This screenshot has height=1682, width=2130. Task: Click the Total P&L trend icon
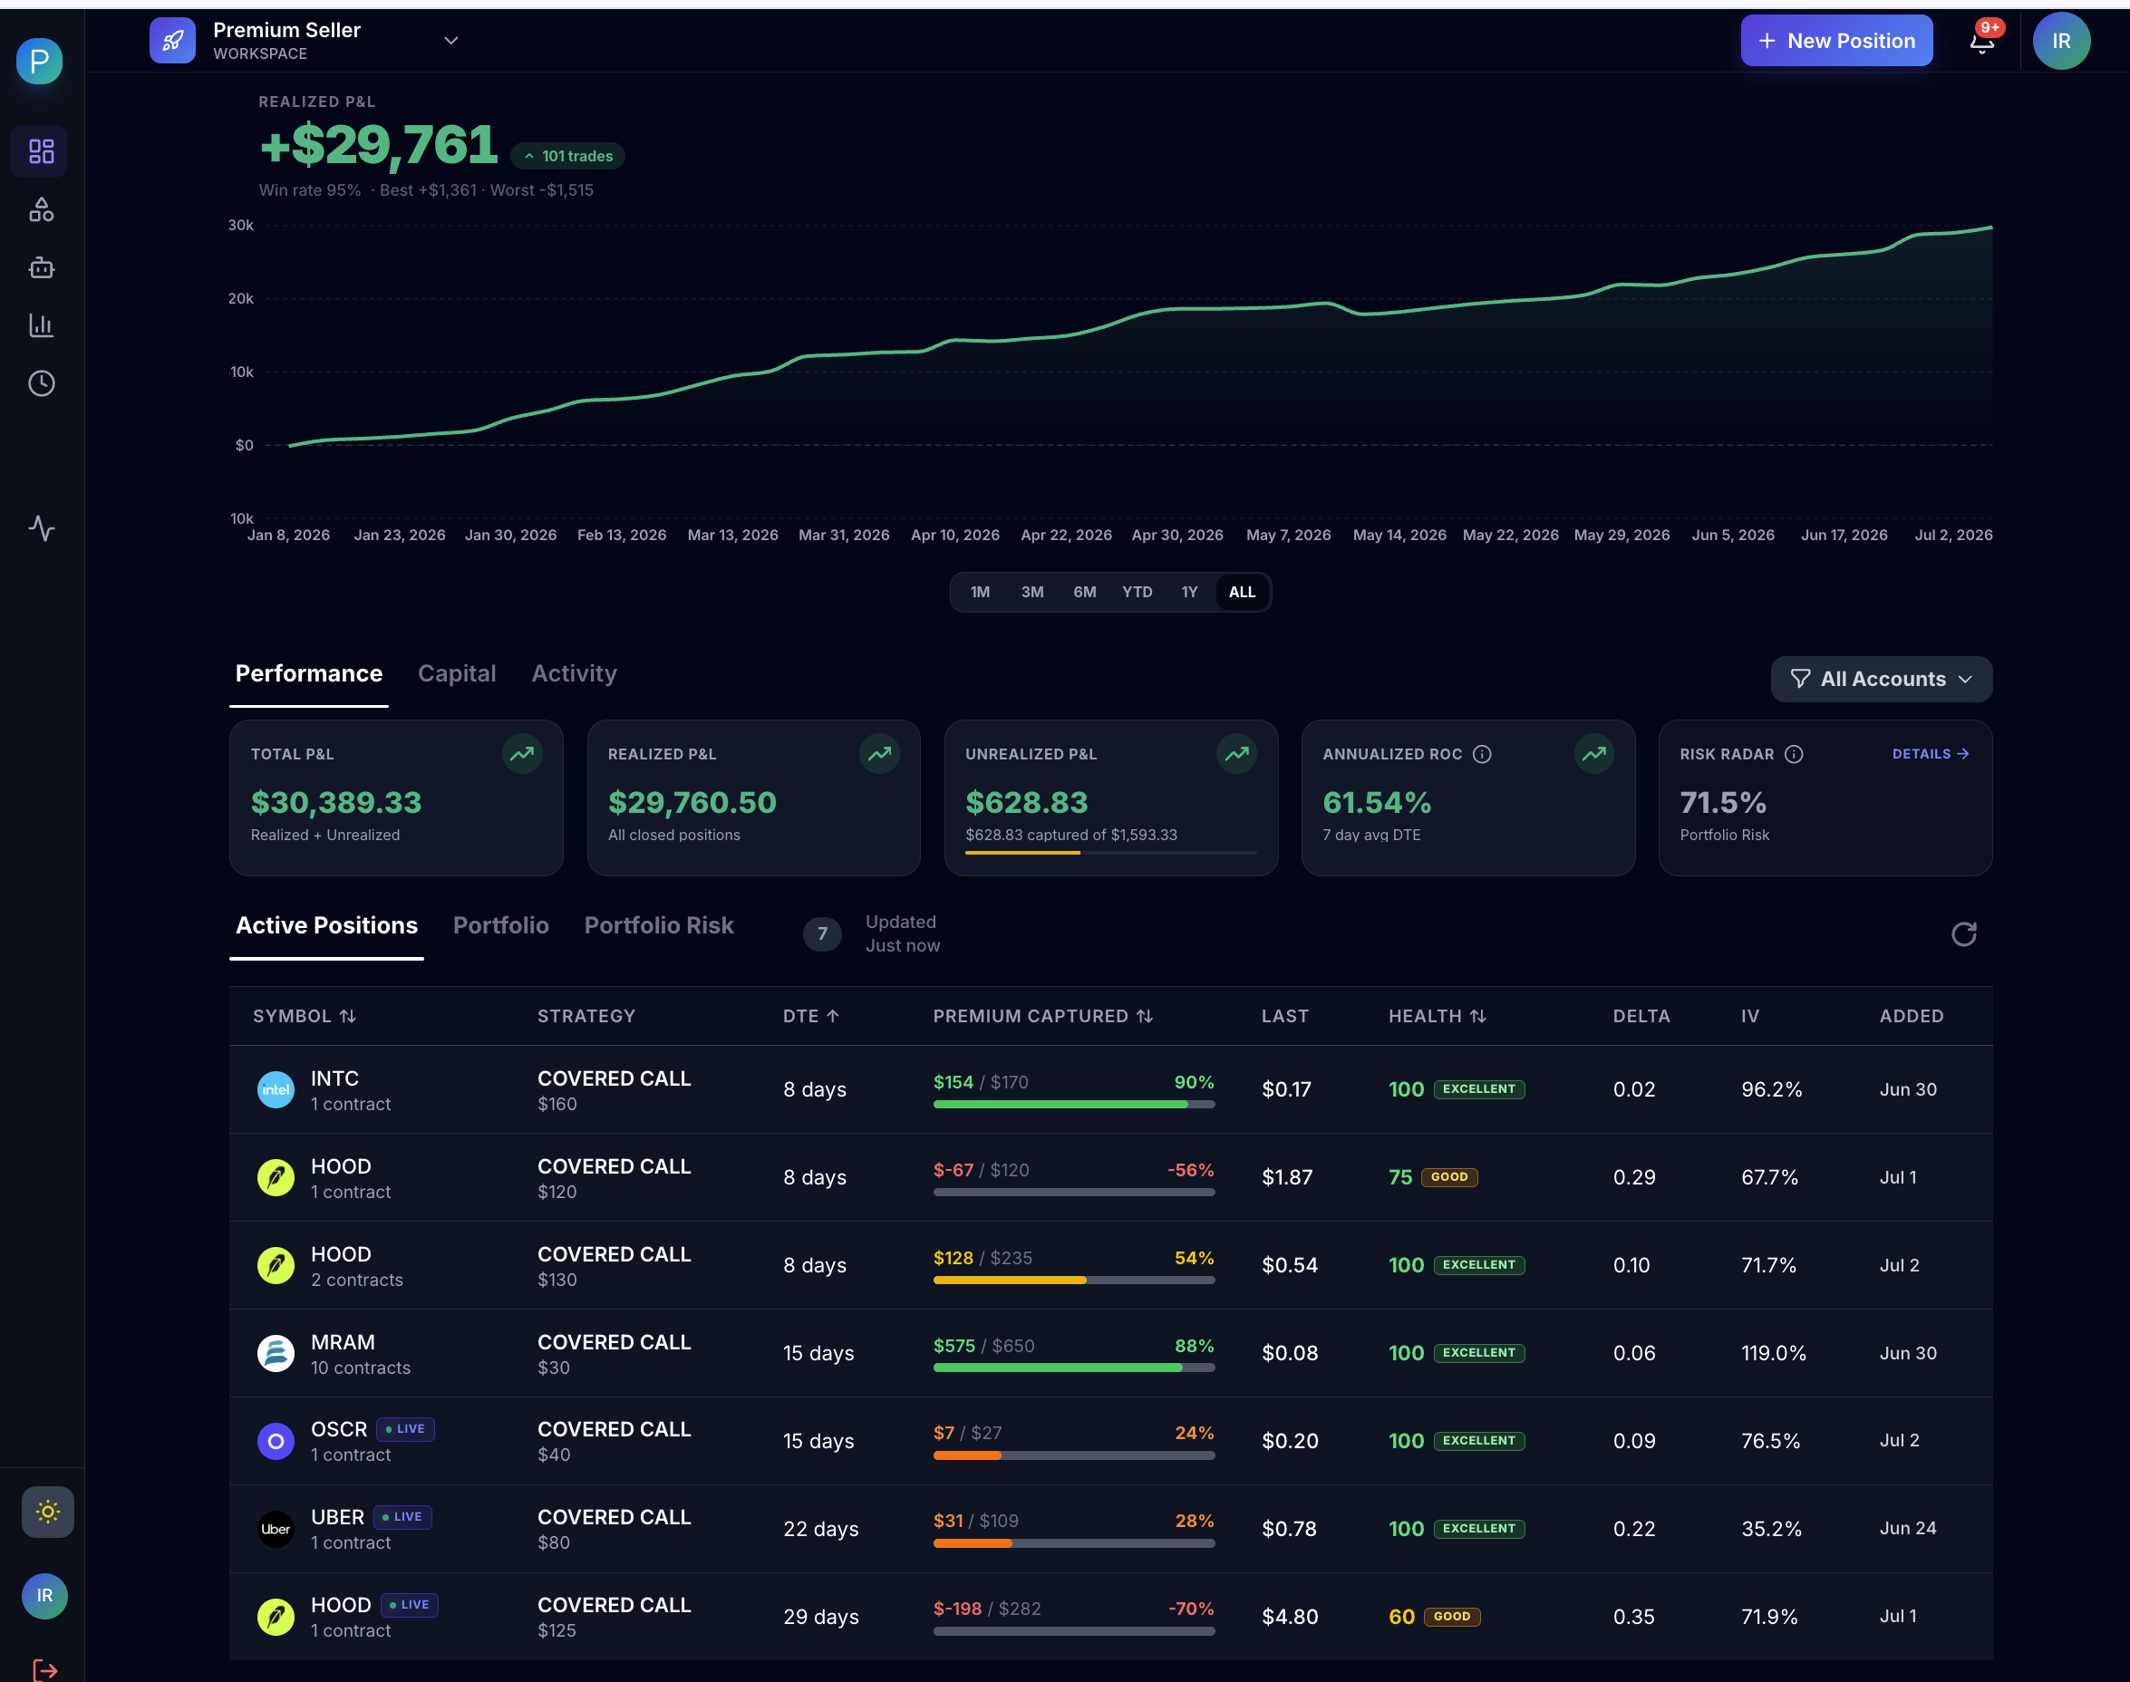522,754
